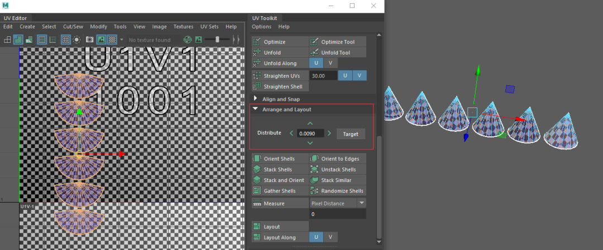Screen dimensions: 603x250
Task: Click the Straighten UVs button
Action: [x=280, y=76]
